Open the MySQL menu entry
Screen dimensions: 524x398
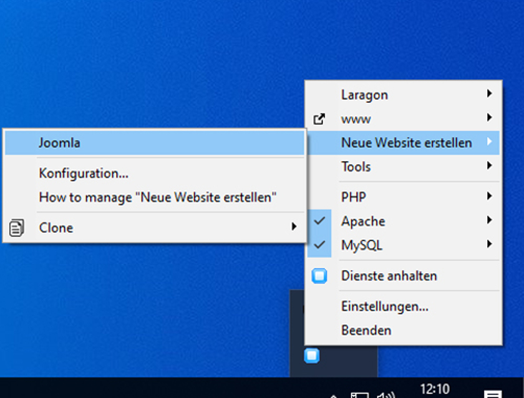[x=403, y=245]
